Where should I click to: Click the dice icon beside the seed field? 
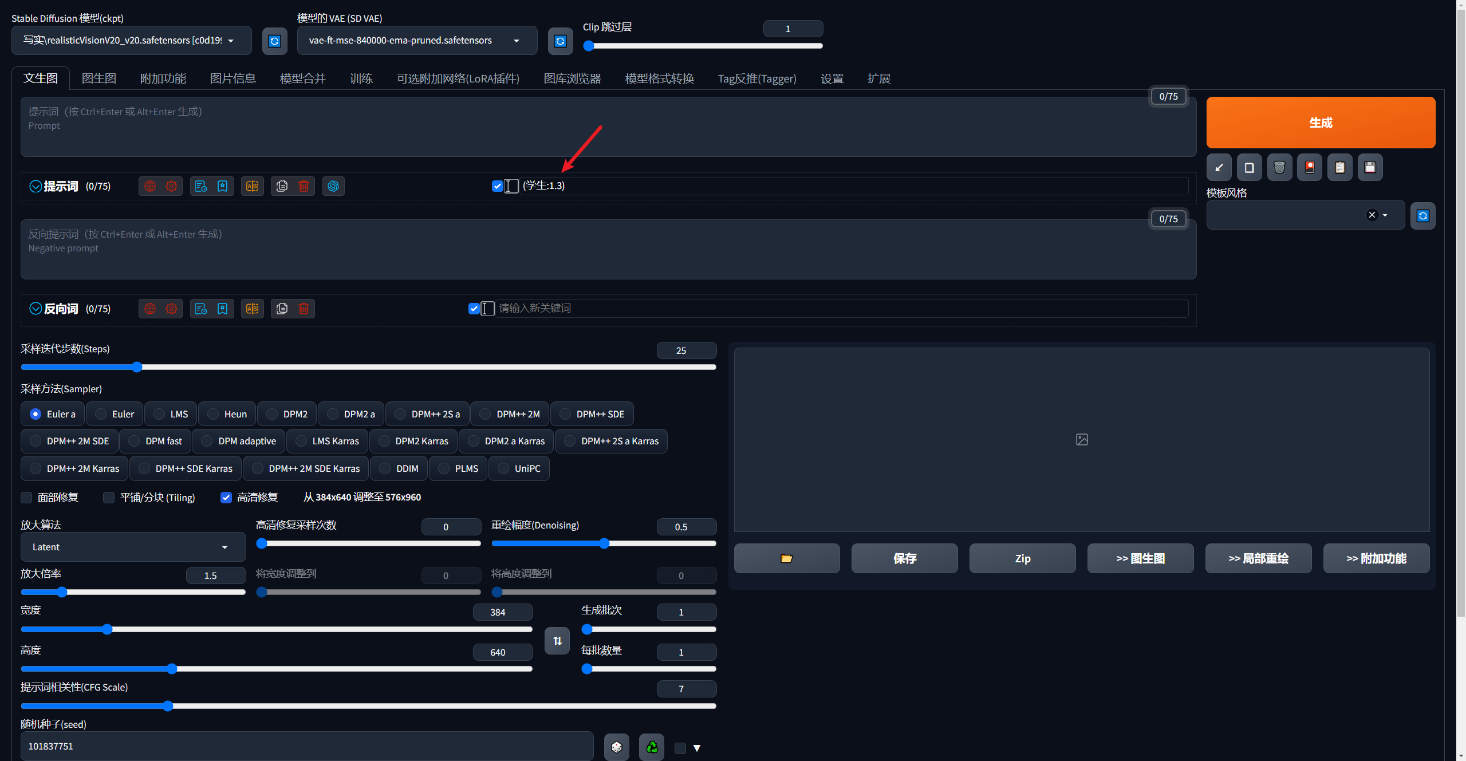[x=616, y=747]
